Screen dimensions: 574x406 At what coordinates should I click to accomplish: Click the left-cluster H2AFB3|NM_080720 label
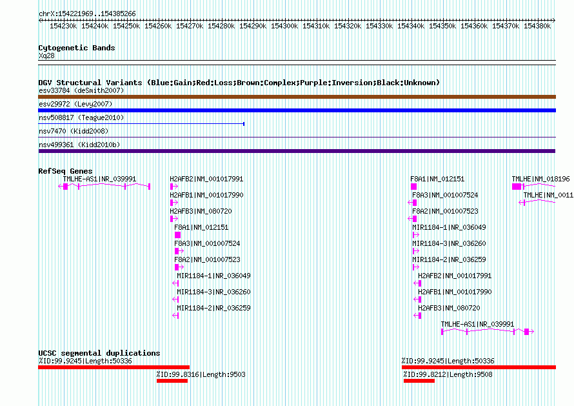201,212
